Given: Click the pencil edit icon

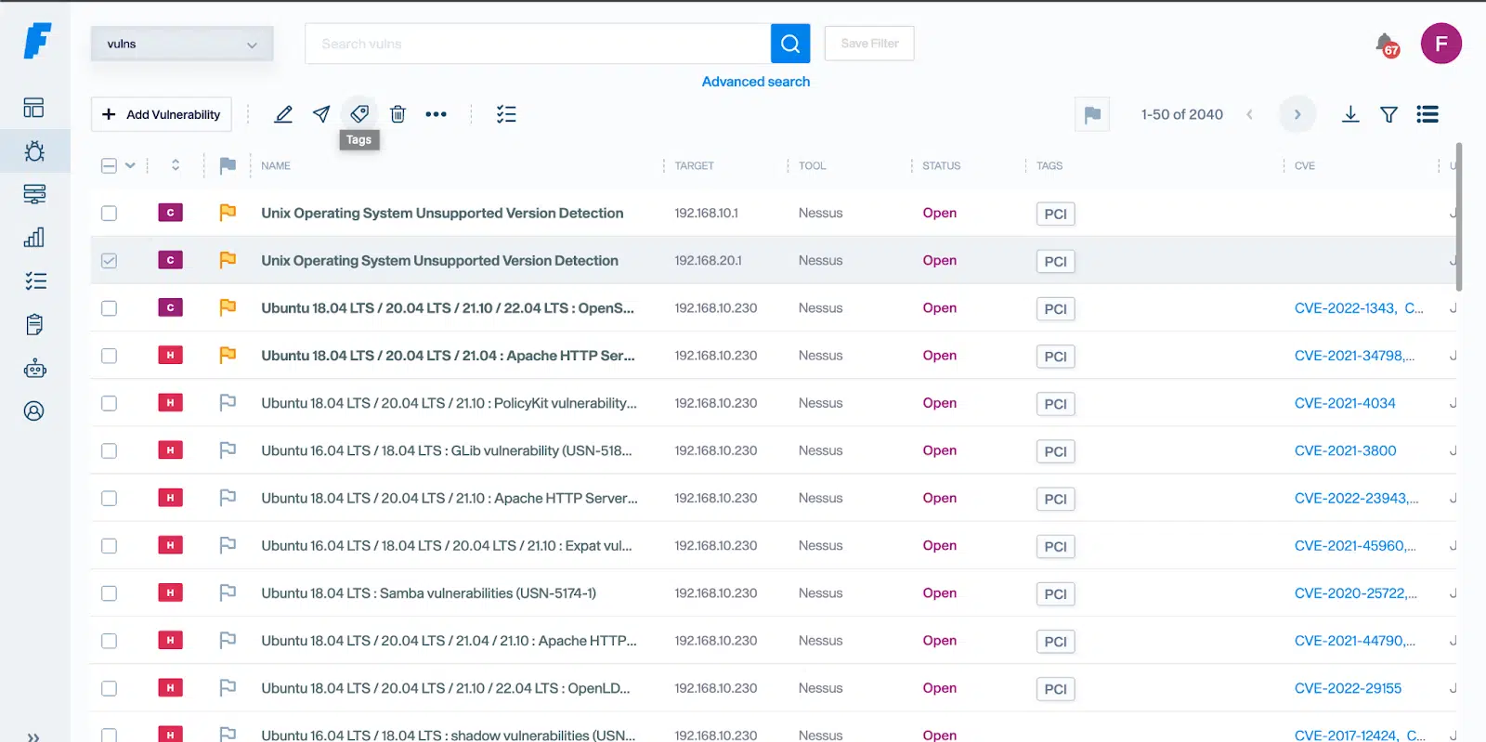Looking at the screenshot, I should 284,114.
